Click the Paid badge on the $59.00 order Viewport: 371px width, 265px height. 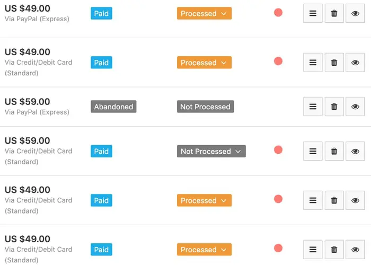[101, 151]
